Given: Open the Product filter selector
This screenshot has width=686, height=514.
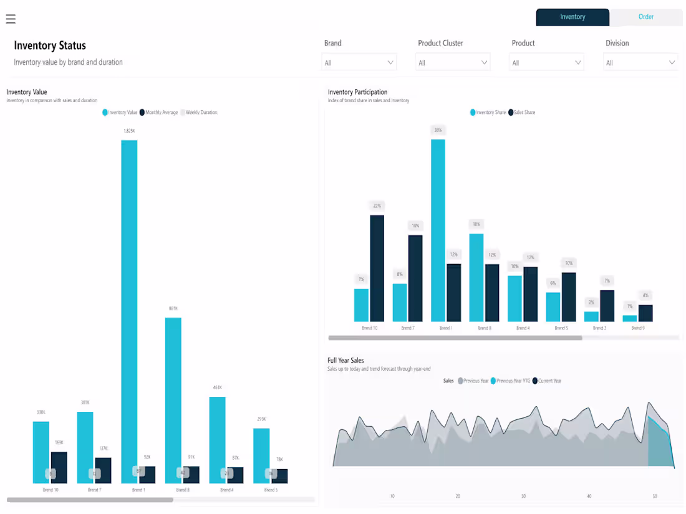Looking at the screenshot, I should (547, 62).
